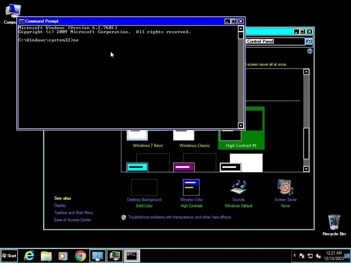The image size is (351, 263).
Task: Open Windows Explorer folder icon on taskbar
Action: [x=46, y=256]
